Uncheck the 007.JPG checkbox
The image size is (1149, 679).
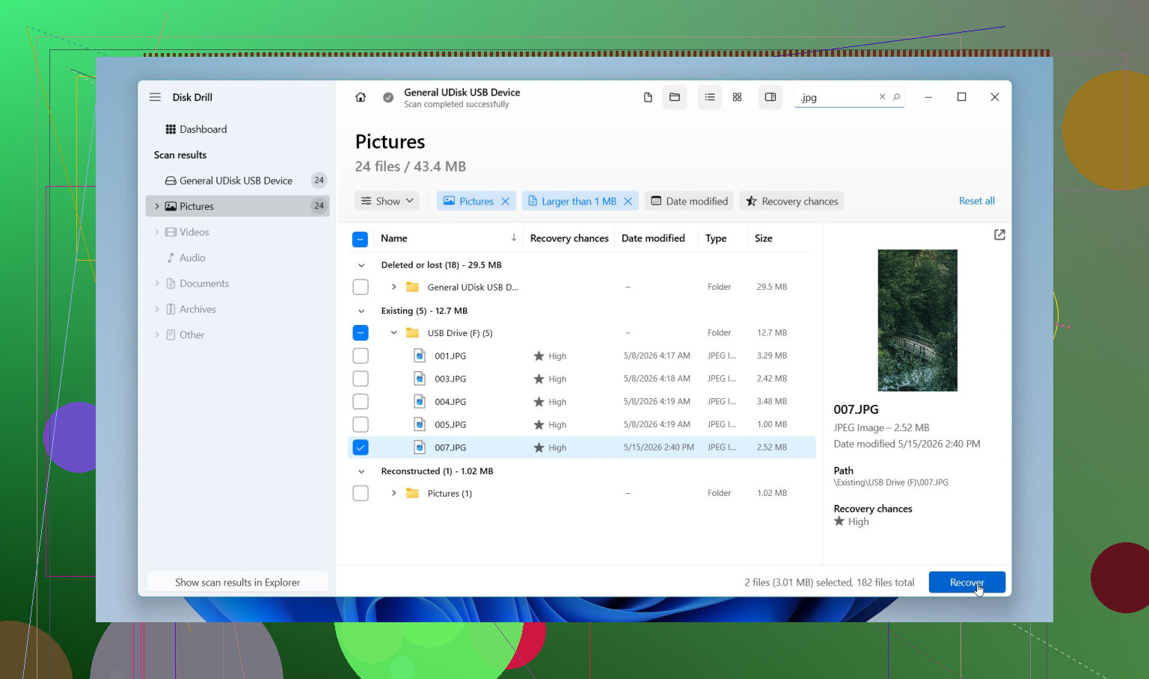361,447
